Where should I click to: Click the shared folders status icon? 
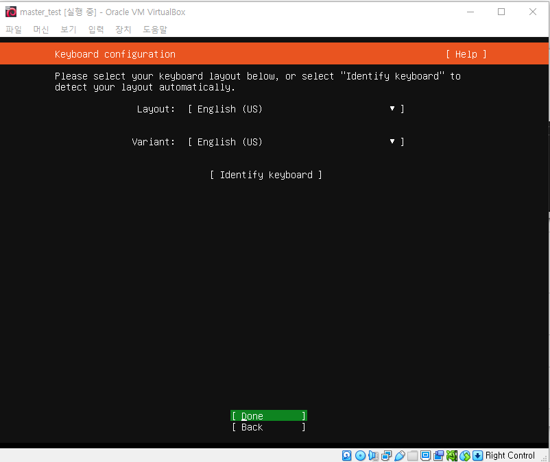click(x=413, y=455)
